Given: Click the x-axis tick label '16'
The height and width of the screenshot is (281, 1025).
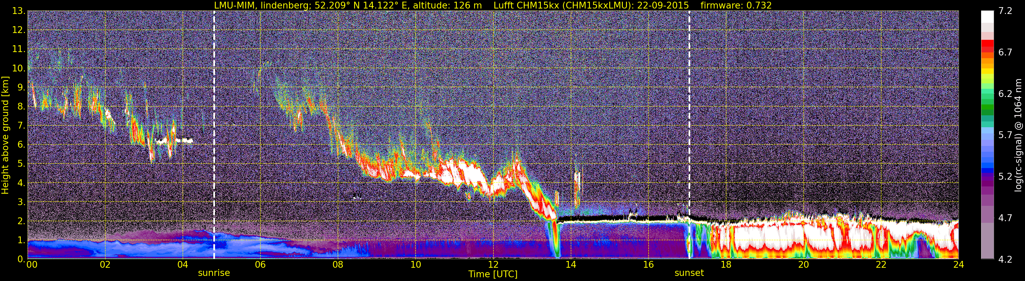Looking at the screenshot, I should (648, 265).
